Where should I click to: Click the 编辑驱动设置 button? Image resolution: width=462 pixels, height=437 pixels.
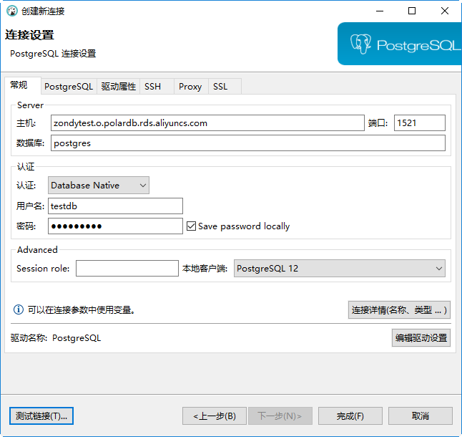[421, 337]
